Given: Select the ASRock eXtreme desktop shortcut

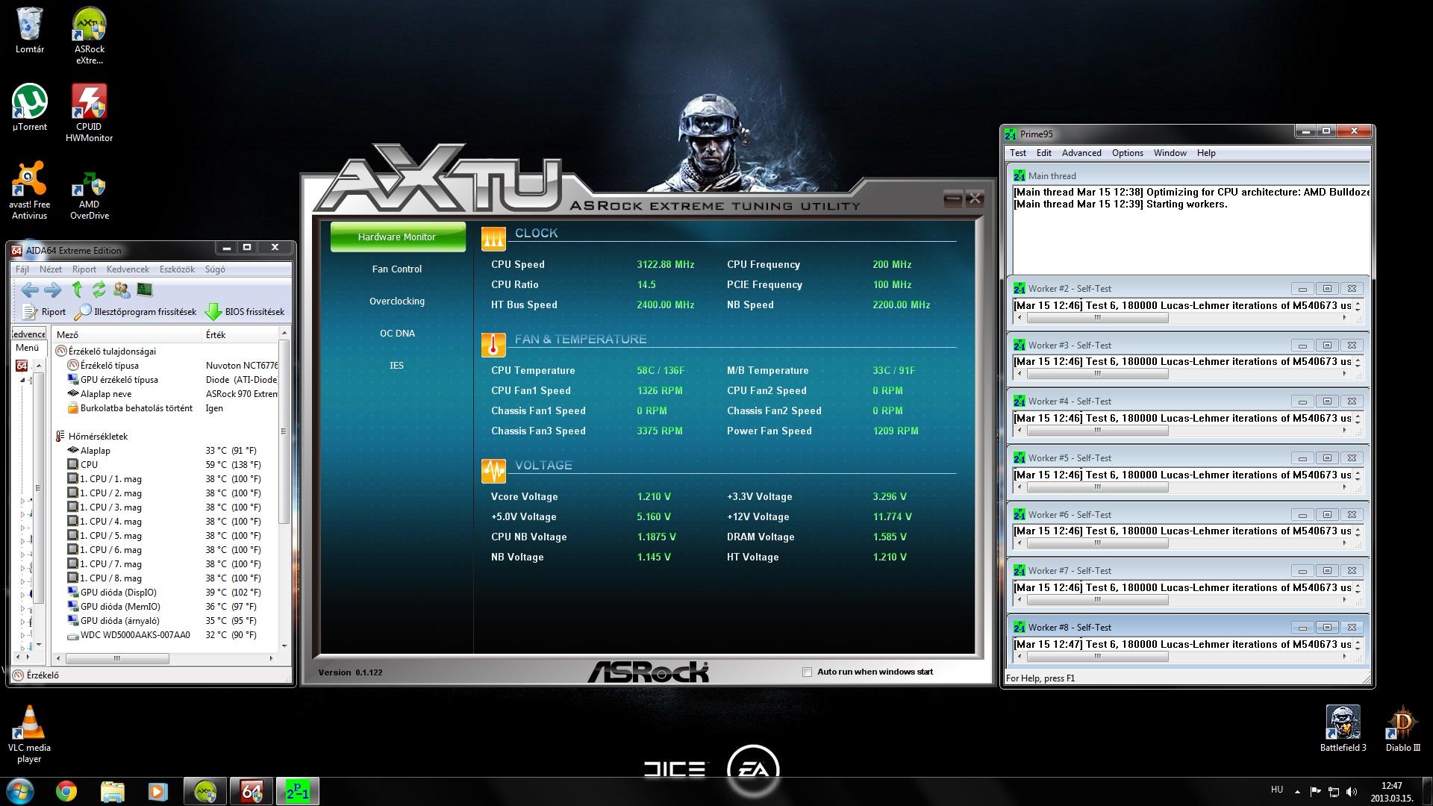Looking at the screenshot, I should [x=90, y=36].
